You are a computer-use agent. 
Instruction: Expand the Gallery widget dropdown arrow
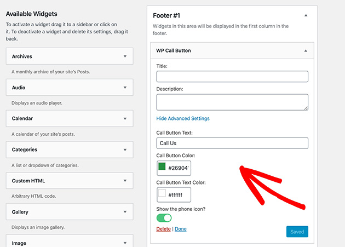[125, 212]
